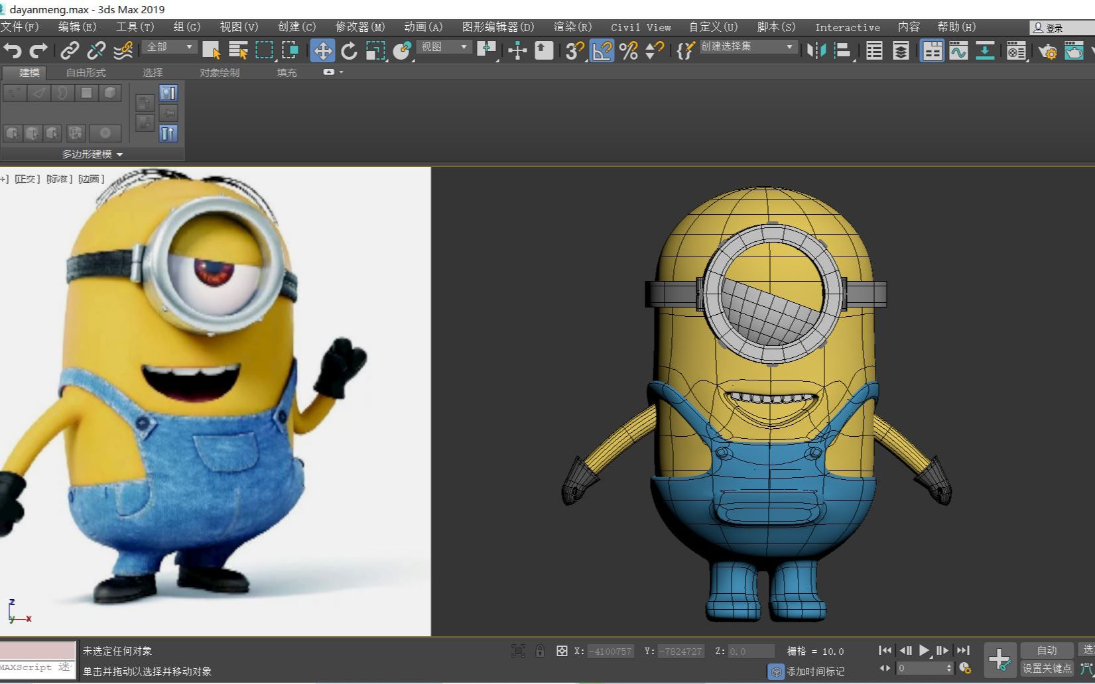Open Material Editor

(1016, 50)
